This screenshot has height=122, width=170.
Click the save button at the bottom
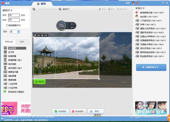(96, 111)
